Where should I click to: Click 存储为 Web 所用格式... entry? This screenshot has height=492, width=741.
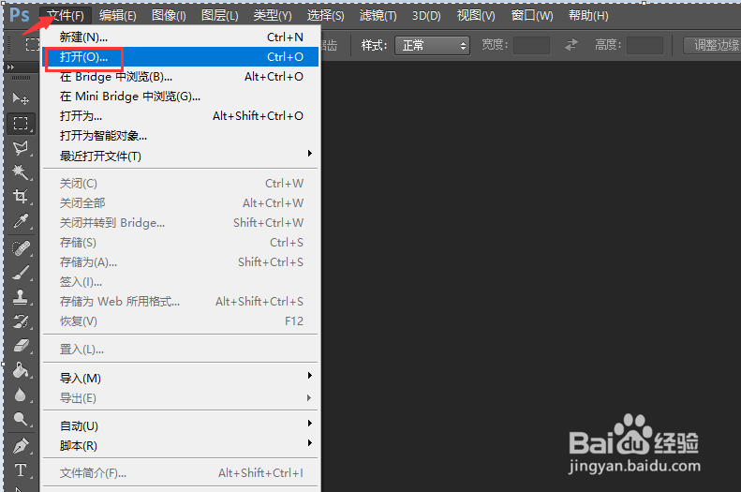[180, 302]
